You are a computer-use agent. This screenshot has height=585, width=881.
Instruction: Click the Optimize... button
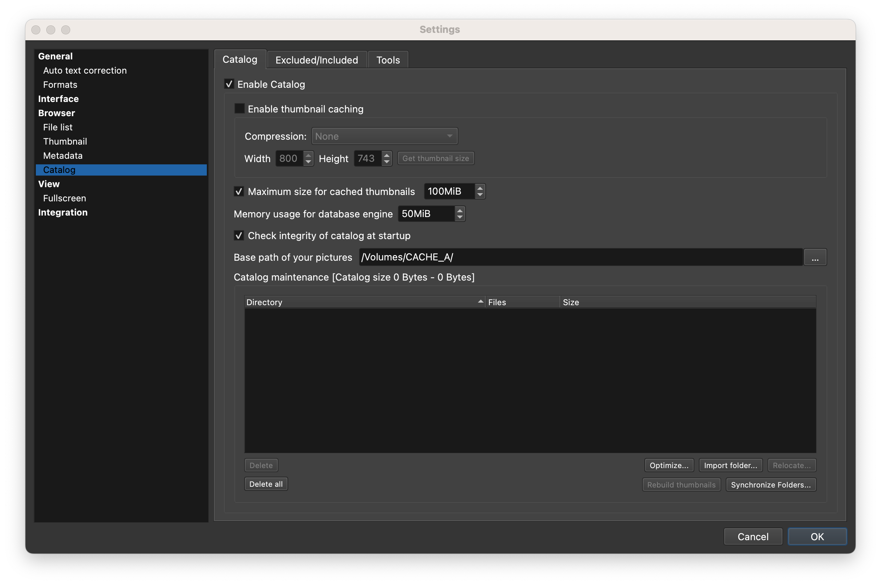pos(669,465)
